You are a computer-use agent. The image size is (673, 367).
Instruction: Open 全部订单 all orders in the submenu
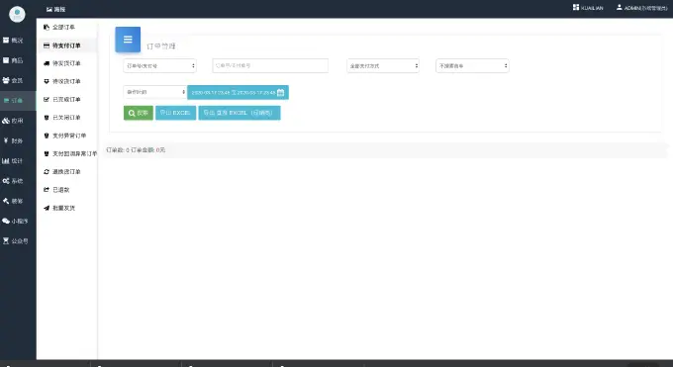tap(59, 27)
